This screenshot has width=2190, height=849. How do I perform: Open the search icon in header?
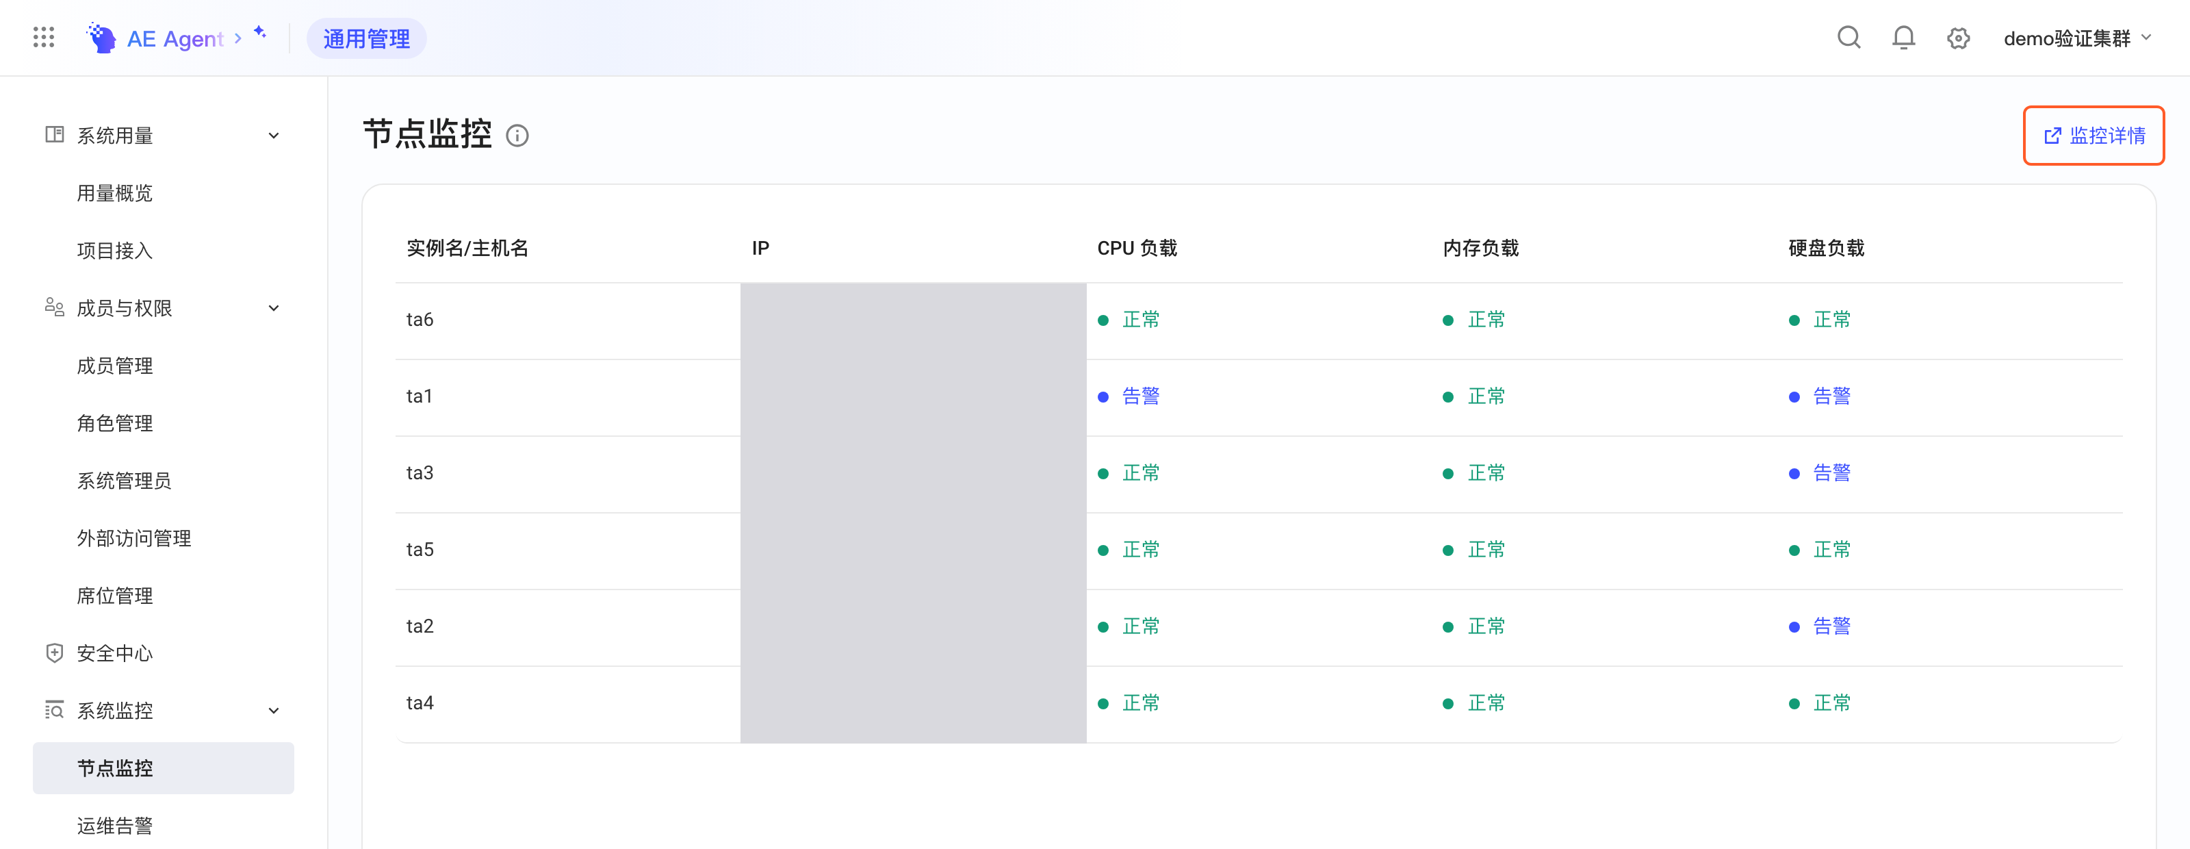pyautogui.click(x=1849, y=38)
